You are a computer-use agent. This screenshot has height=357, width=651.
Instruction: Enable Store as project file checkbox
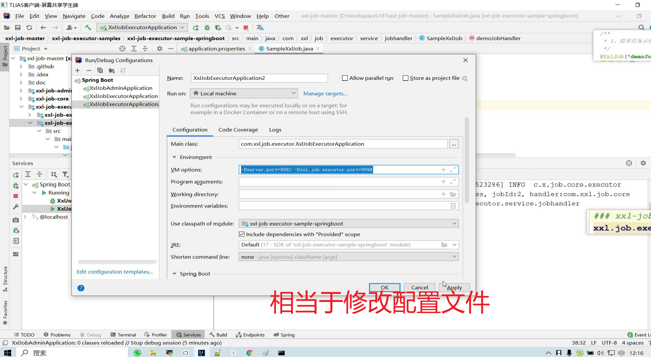click(406, 78)
